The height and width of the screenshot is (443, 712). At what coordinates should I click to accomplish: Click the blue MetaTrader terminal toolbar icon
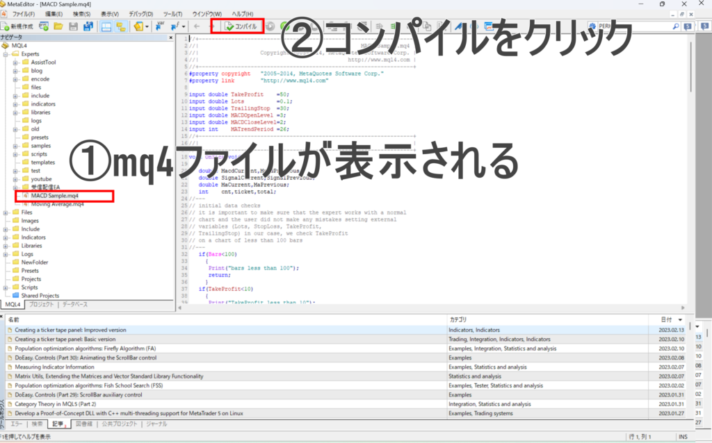489,26
